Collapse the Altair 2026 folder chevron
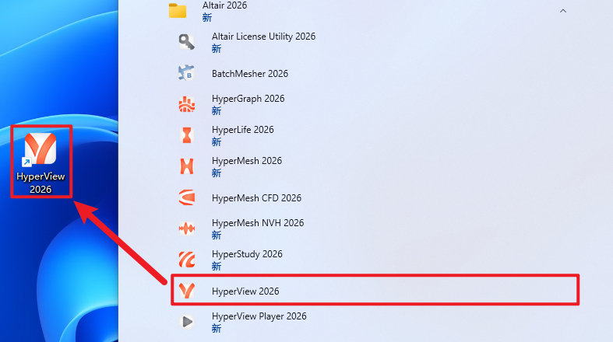 (x=562, y=11)
